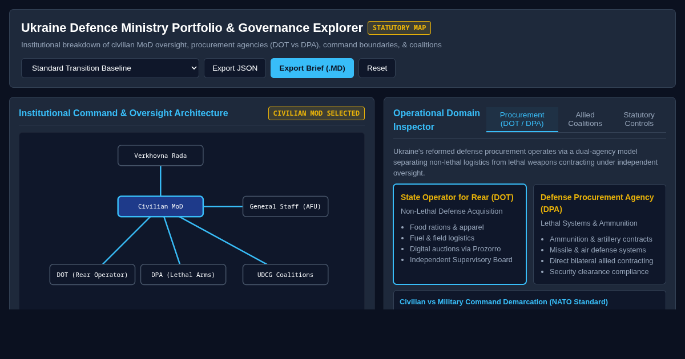Select the Verkhovna Rada node
The height and width of the screenshot is (359, 685).
(160, 156)
